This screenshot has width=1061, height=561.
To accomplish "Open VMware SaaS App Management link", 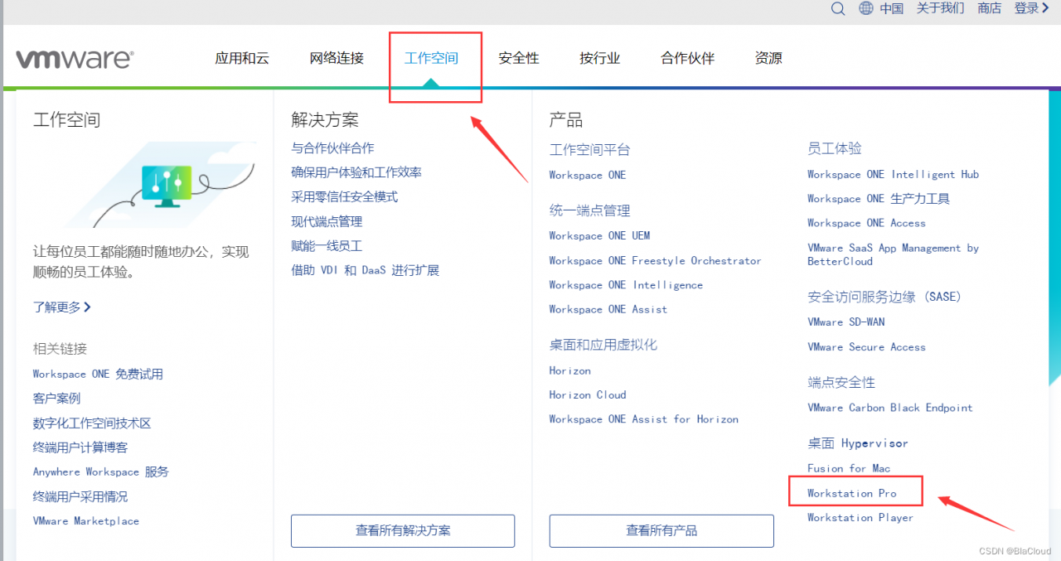I will (x=894, y=254).
